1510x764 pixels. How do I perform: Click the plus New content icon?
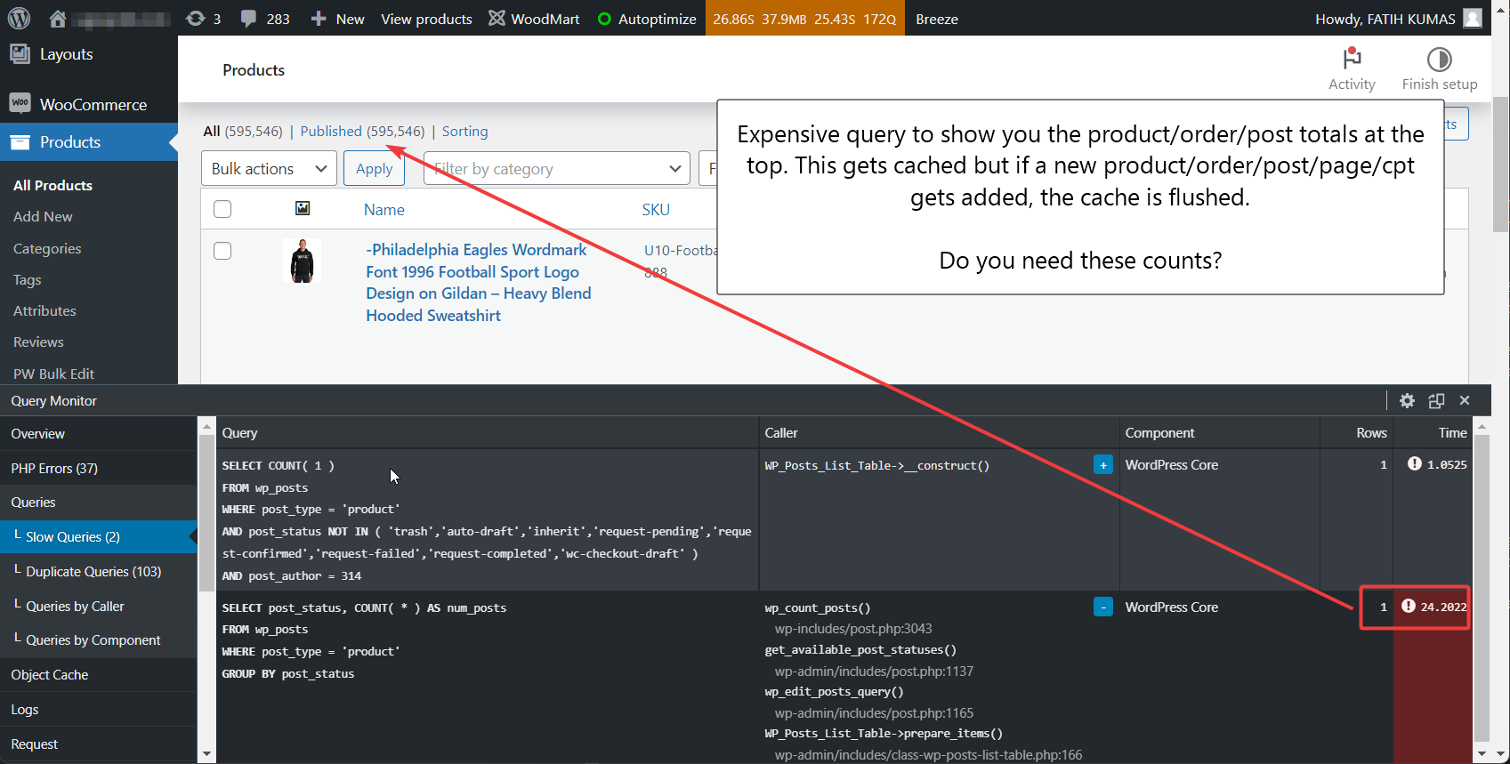click(x=318, y=19)
